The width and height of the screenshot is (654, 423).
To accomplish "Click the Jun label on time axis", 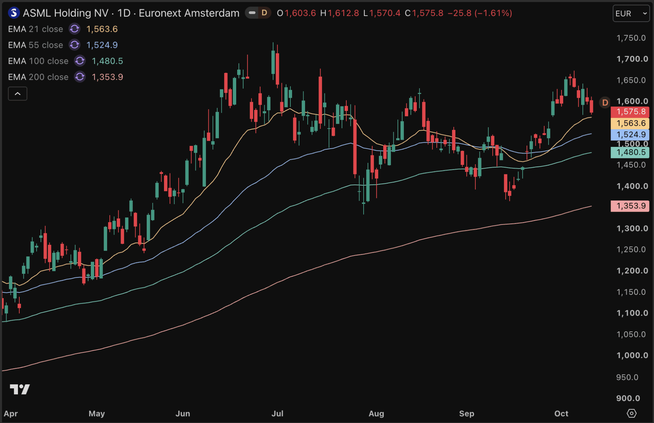I will click(x=183, y=414).
